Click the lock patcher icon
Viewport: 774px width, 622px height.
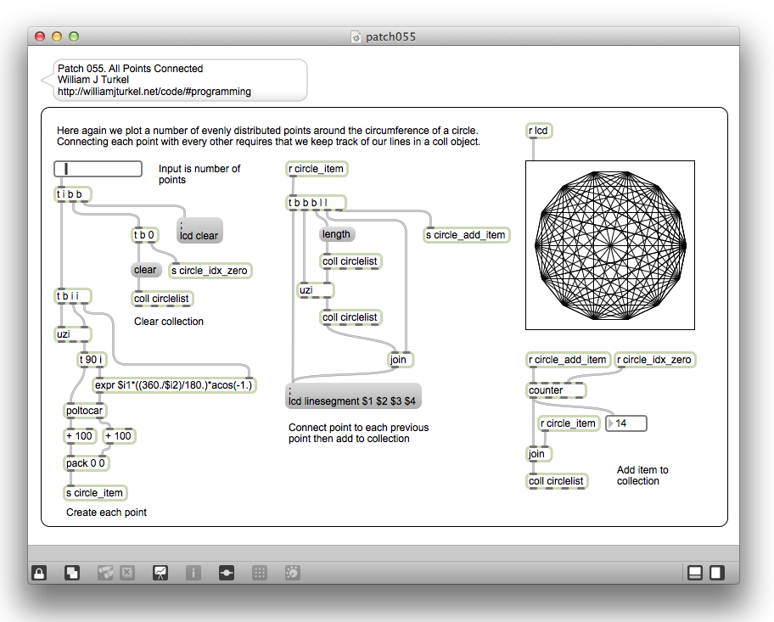(x=39, y=573)
